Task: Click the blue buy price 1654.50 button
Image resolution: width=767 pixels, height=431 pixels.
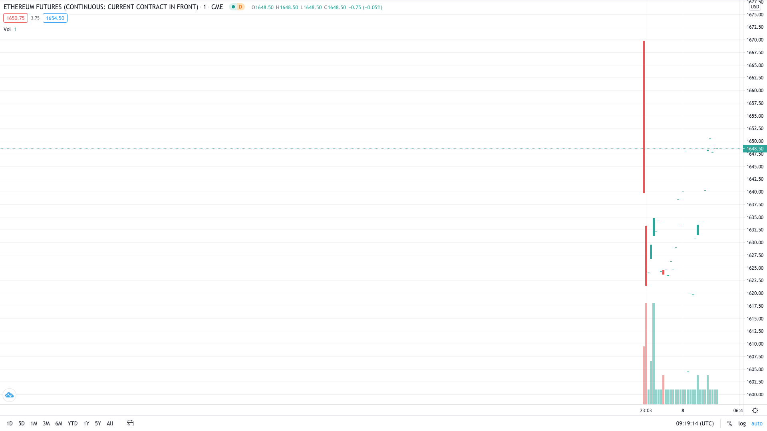Action: click(55, 18)
